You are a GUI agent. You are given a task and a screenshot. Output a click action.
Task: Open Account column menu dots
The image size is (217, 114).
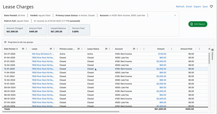click(x=137, y=49)
